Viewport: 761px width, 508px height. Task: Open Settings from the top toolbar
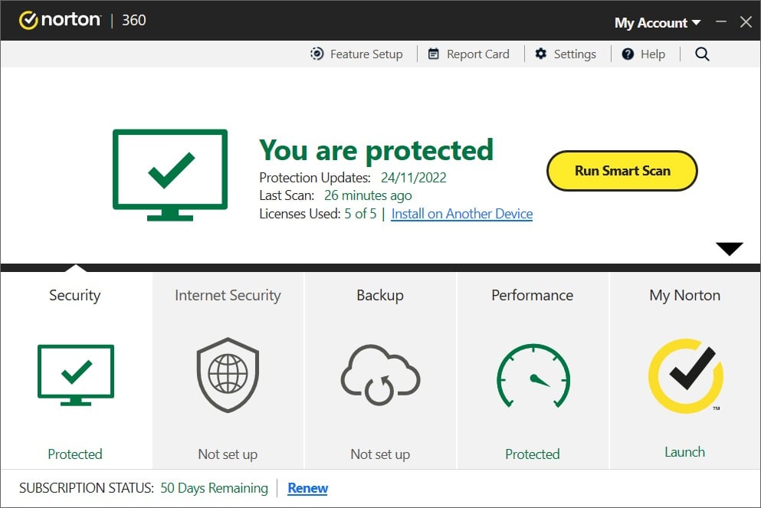pos(565,54)
